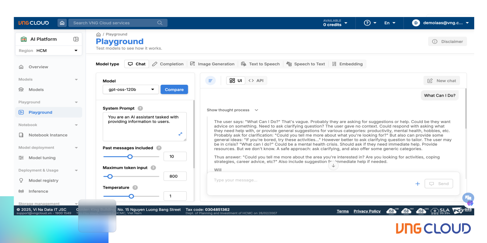487x243 pixels.
Task: Collapse the Notebook sidebar section
Action: [x=76, y=125]
